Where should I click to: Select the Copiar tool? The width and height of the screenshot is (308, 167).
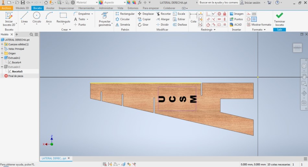144,19
